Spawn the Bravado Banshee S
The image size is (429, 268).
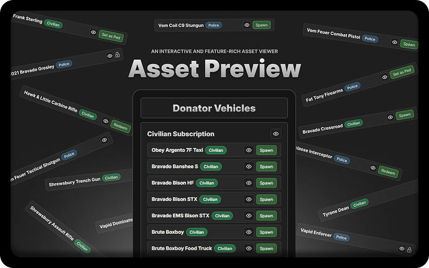click(266, 167)
